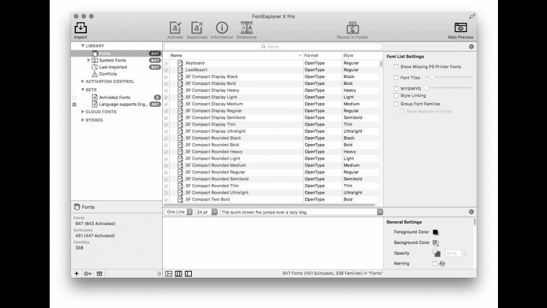Open preview settings gear icon
Viewport: 547px width, 308px height.
(x=472, y=212)
